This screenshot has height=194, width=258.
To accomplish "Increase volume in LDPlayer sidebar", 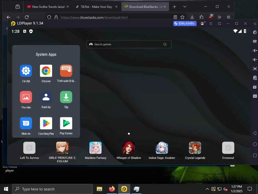I will point(255,51).
